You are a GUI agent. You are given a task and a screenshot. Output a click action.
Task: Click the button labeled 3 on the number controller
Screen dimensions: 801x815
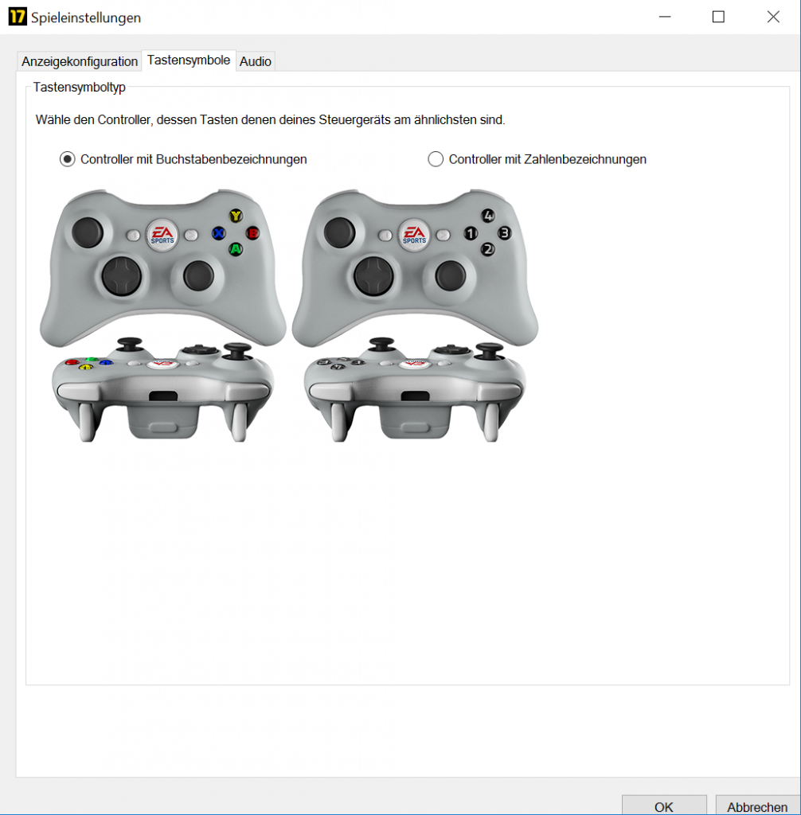(505, 233)
